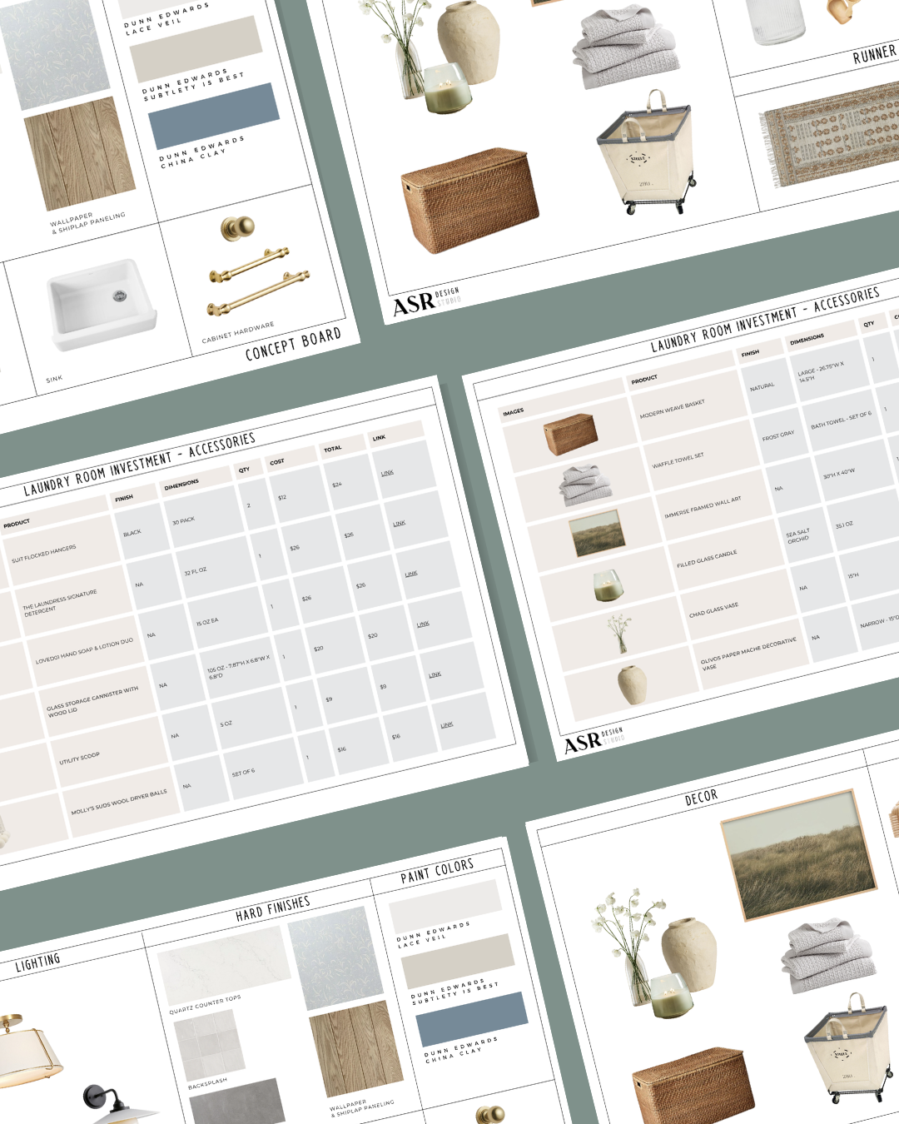Click the Decor section heading
Screen dimensions: 899x1124
(699, 795)
